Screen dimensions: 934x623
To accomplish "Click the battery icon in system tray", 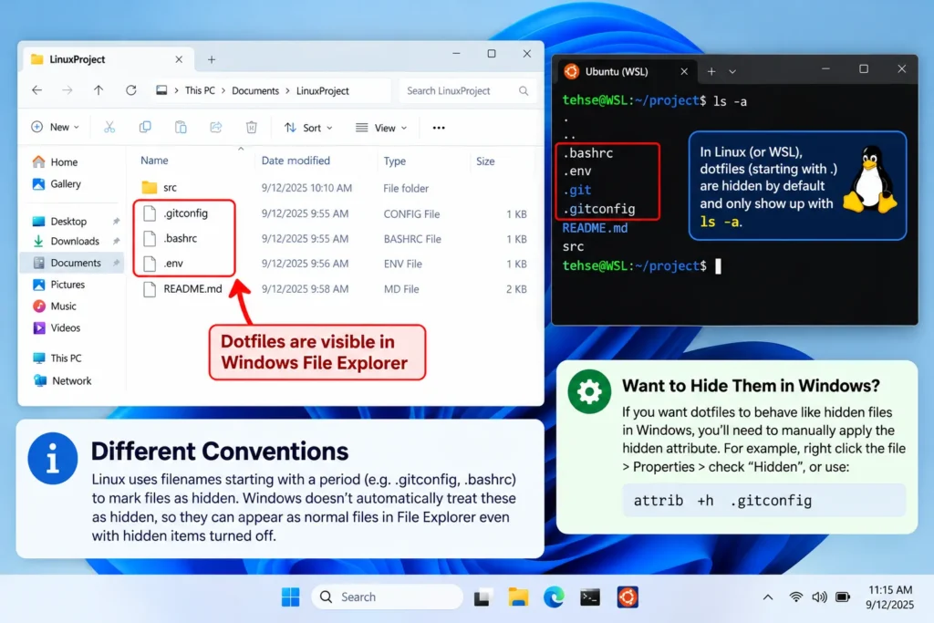I will tap(843, 597).
